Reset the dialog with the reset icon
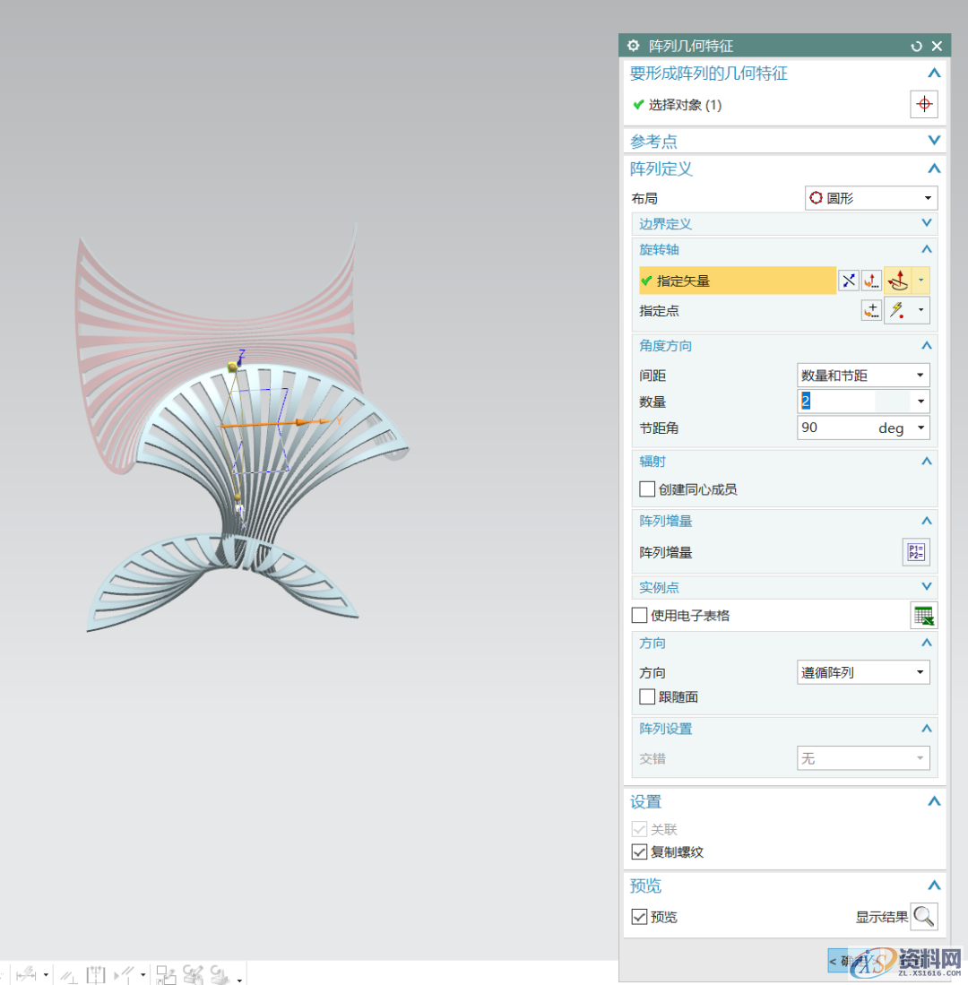Viewport: 968px width, 985px height. tap(916, 46)
